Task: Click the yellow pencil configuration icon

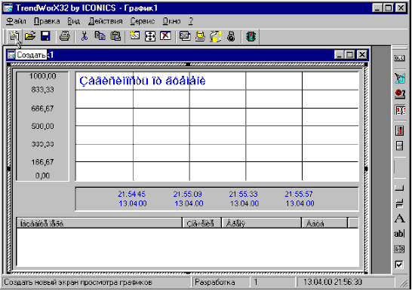Action: 216,36
